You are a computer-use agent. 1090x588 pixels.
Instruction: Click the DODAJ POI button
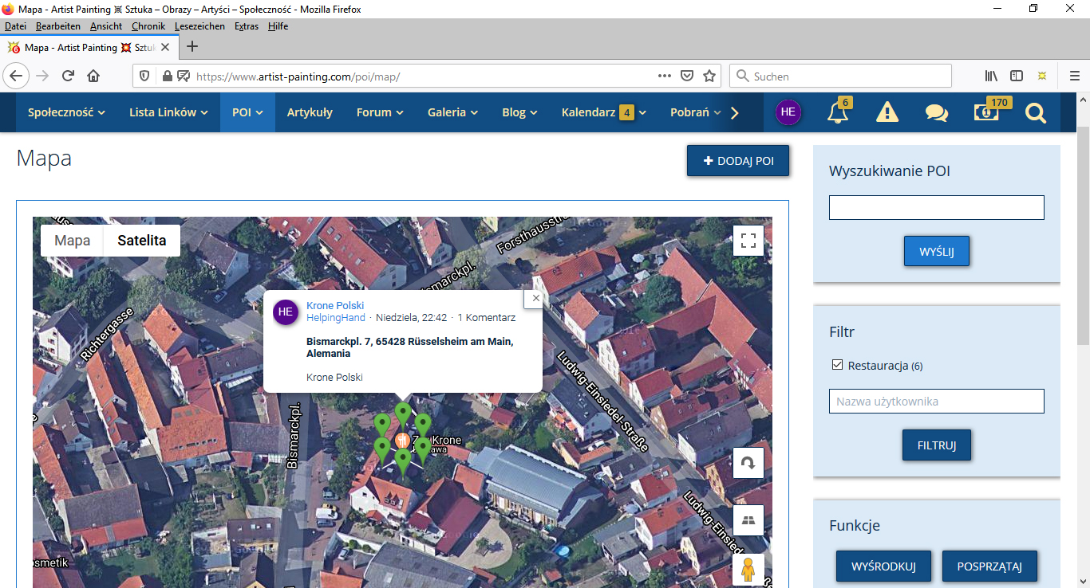point(738,161)
